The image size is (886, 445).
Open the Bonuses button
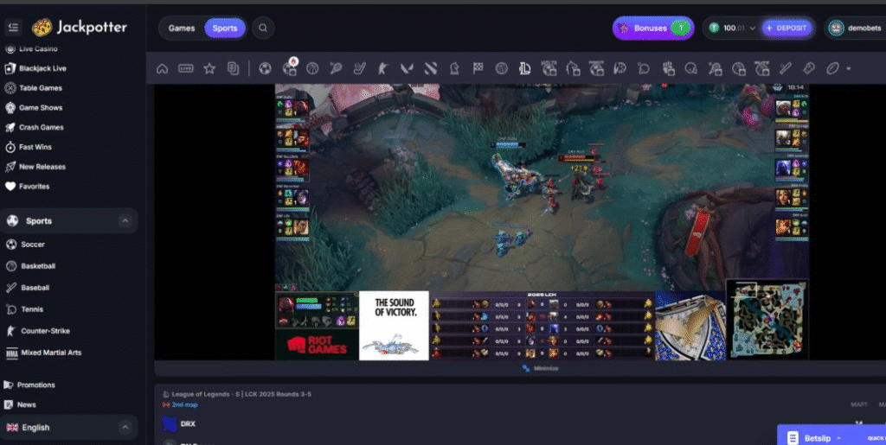(x=652, y=29)
